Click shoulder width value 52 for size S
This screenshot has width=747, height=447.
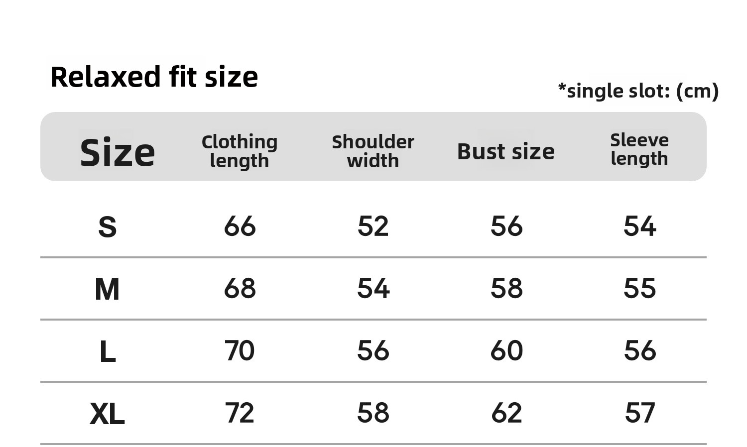373,226
